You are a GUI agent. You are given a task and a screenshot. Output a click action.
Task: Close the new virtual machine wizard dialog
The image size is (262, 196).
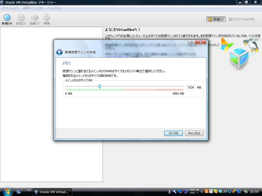[201, 42]
